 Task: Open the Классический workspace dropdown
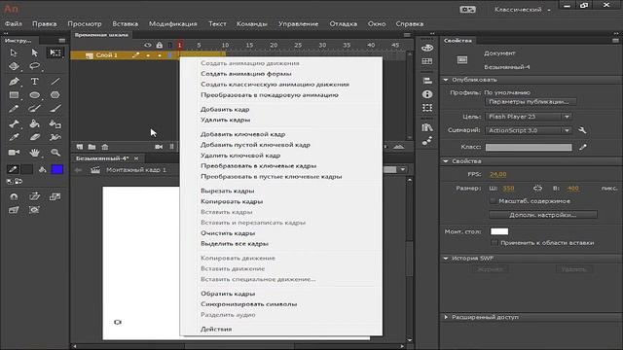click(x=523, y=10)
